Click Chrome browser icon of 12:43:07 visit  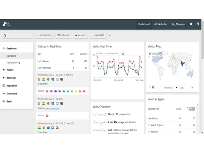point(48,79)
